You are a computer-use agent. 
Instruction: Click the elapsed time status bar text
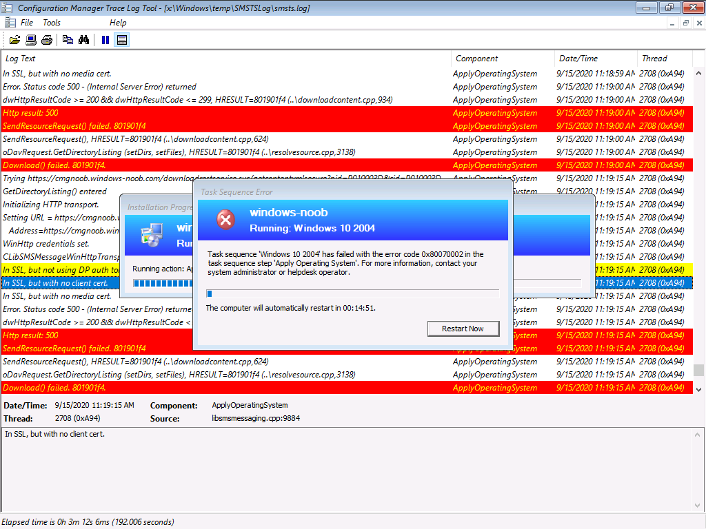88,522
